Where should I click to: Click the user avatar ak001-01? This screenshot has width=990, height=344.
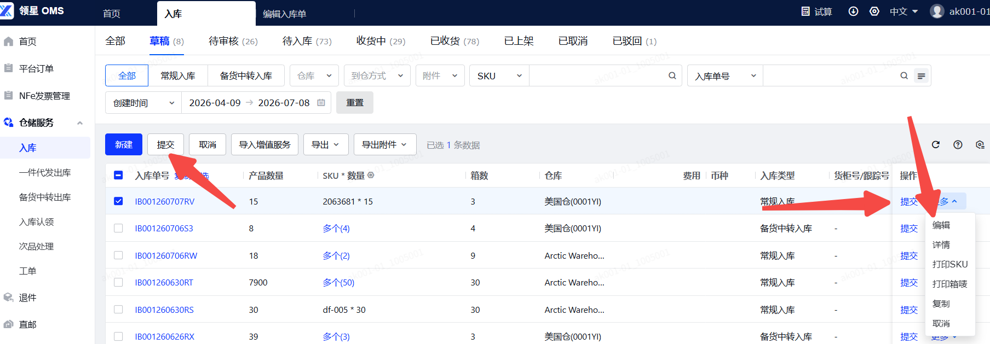coord(937,11)
